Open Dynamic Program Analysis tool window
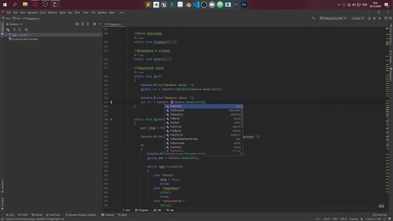This screenshot has height=221, width=393. coord(80,215)
